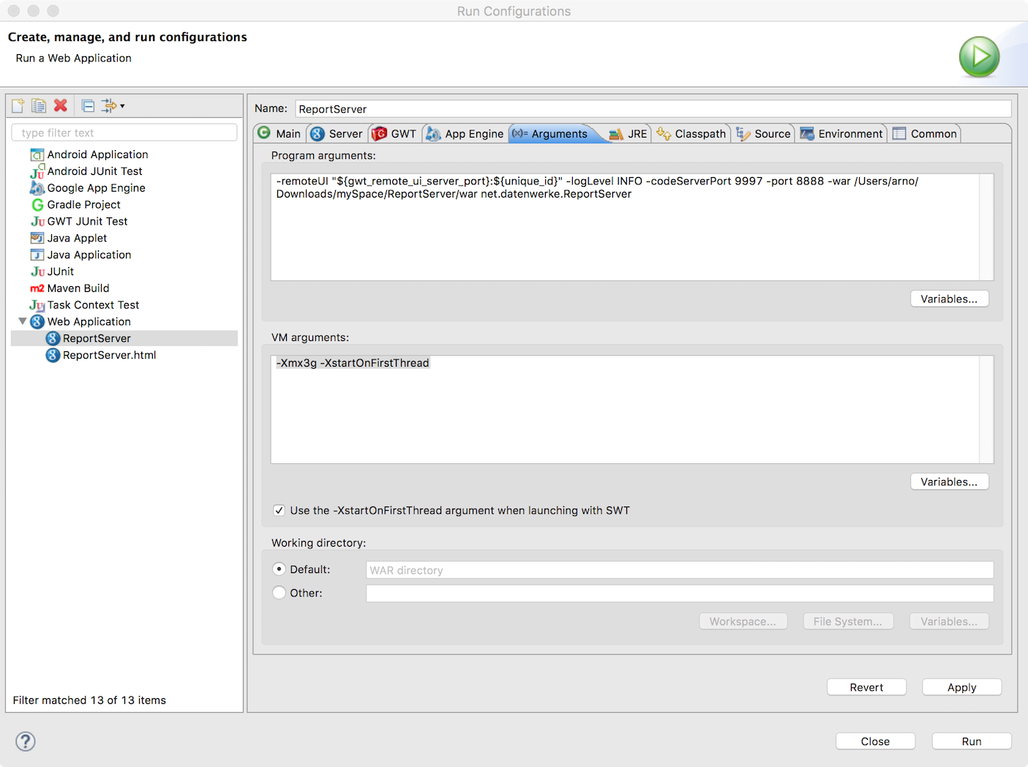This screenshot has width=1028, height=767.
Task: Click the Task Context Test tree label
Action: tap(93, 305)
